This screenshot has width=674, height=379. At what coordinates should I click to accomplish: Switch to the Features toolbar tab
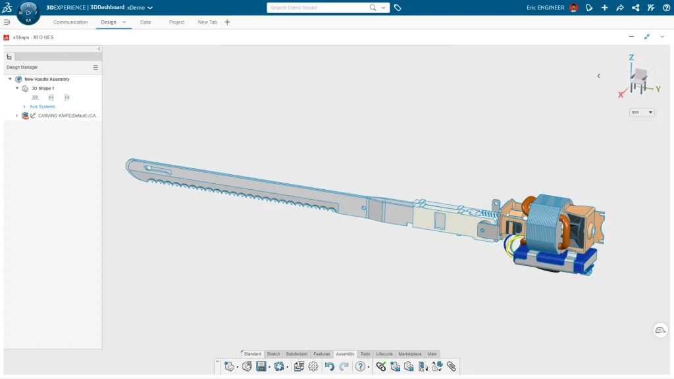point(322,354)
